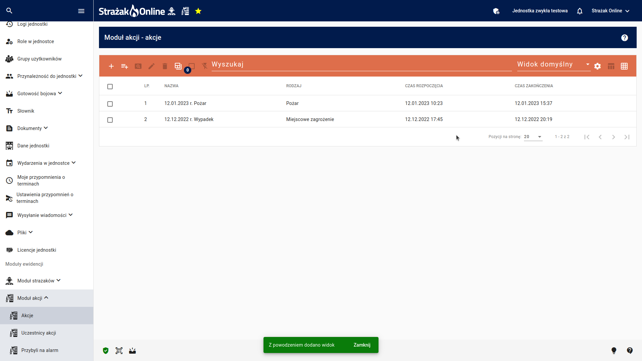Click the 12.01.2023 15:37 end time cell

tap(533, 103)
